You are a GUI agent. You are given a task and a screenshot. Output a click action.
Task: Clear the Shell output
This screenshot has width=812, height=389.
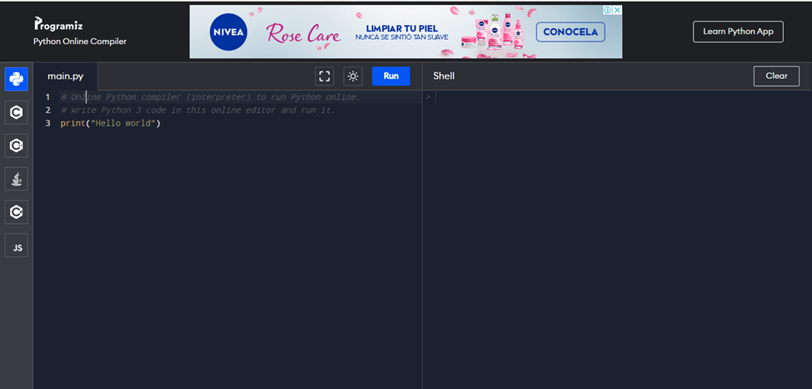(776, 76)
